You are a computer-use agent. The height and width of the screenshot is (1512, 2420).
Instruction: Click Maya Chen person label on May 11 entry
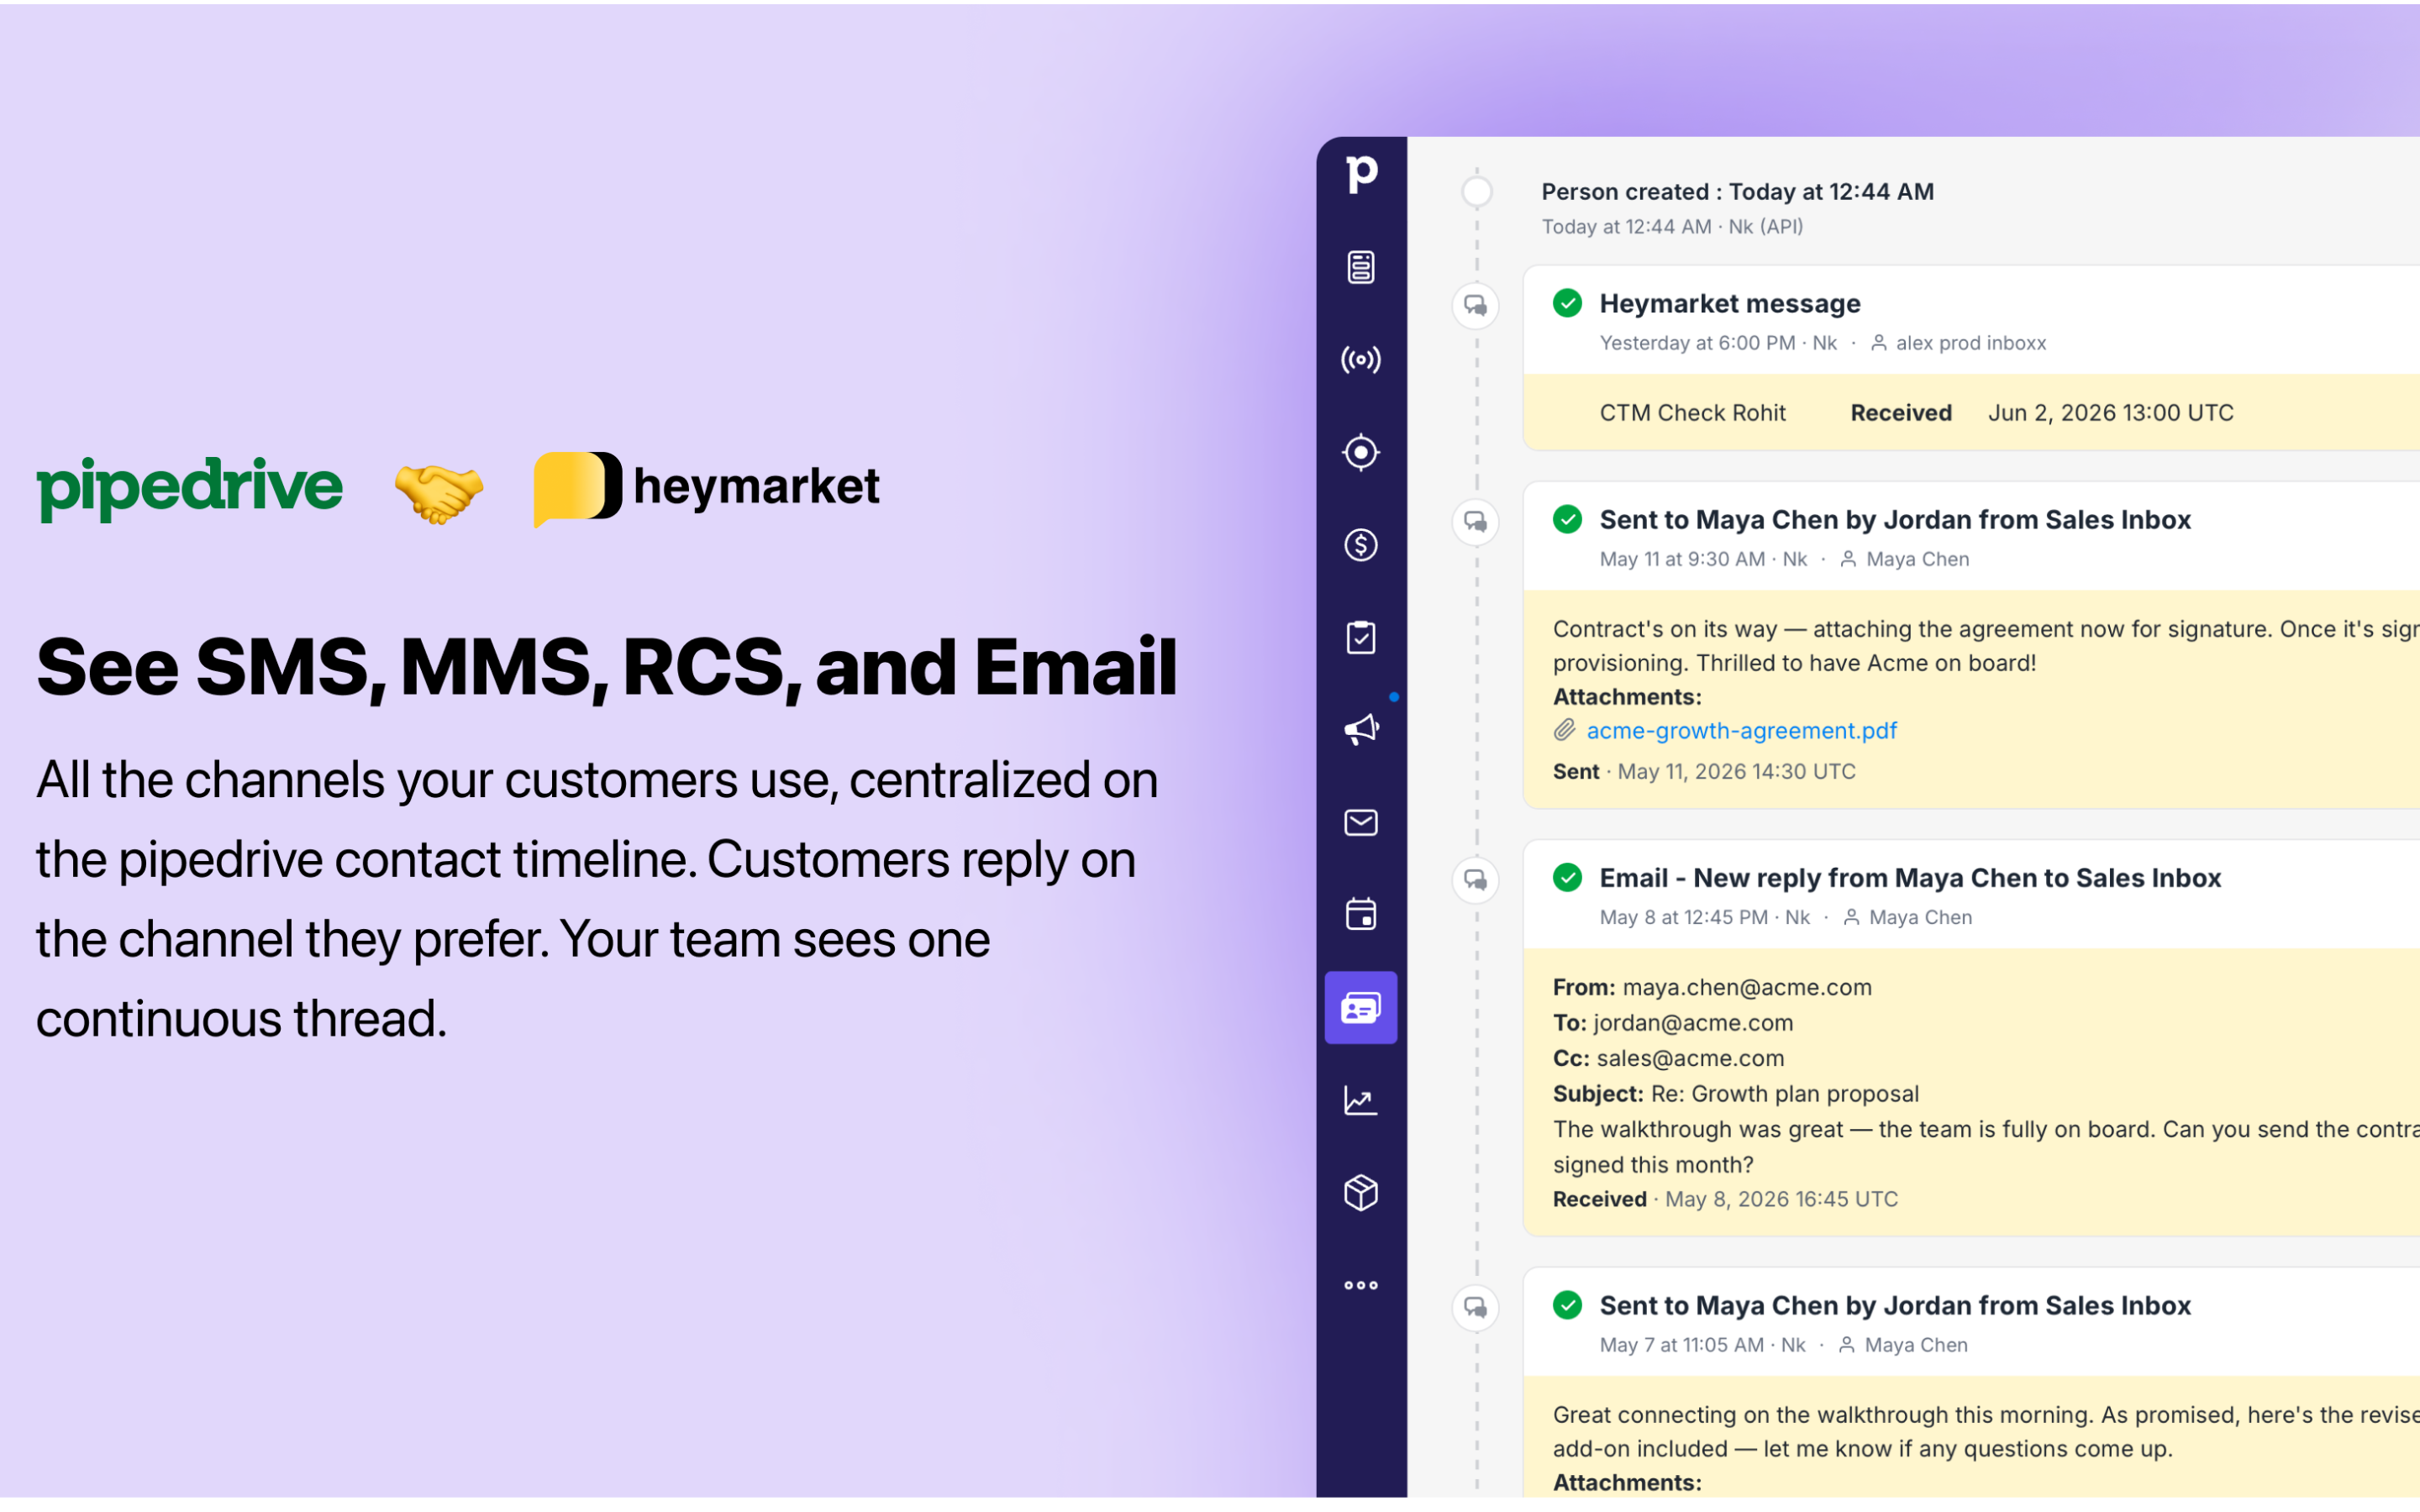click(1917, 559)
